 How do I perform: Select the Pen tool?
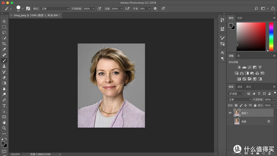pyautogui.click(x=4, y=100)
